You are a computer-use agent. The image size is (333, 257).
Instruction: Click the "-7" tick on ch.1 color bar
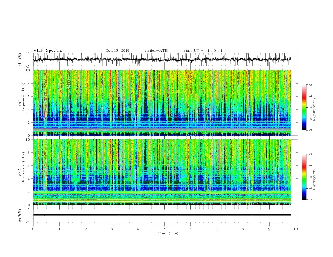[310, 130]
